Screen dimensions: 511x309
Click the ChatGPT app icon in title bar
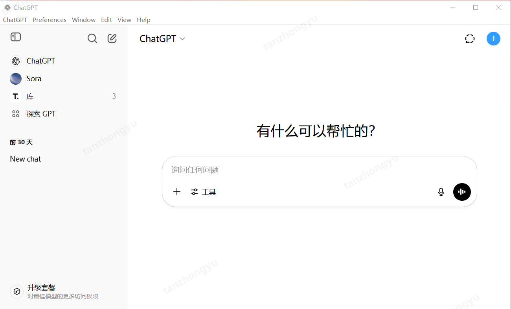7,7
